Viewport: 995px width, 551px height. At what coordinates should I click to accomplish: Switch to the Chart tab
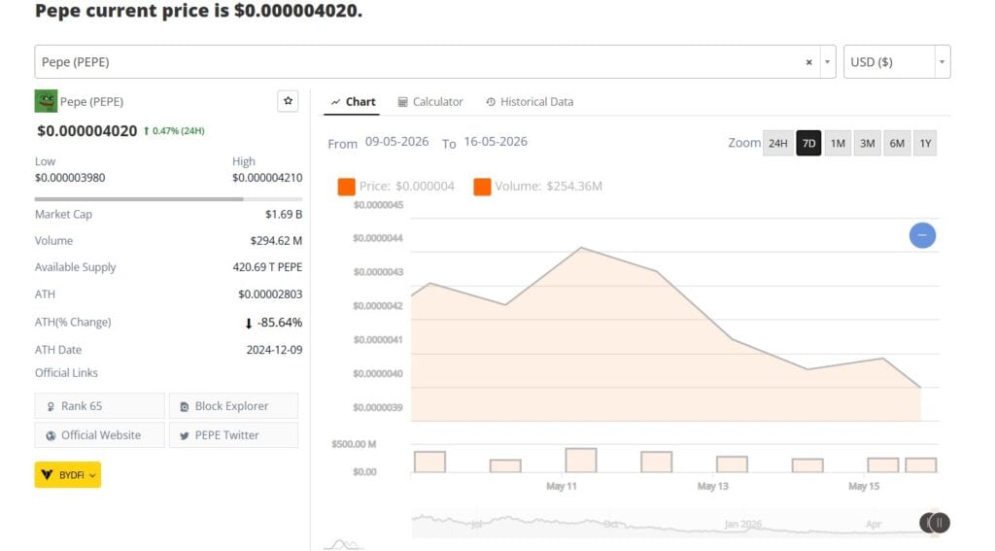pyautogui.click(x=352, y=102)
